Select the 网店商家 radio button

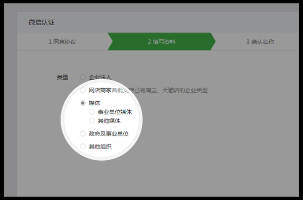(x=83, y=90)
